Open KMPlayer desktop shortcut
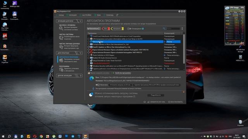The image size is (248, 139). [x=15, y=4]
